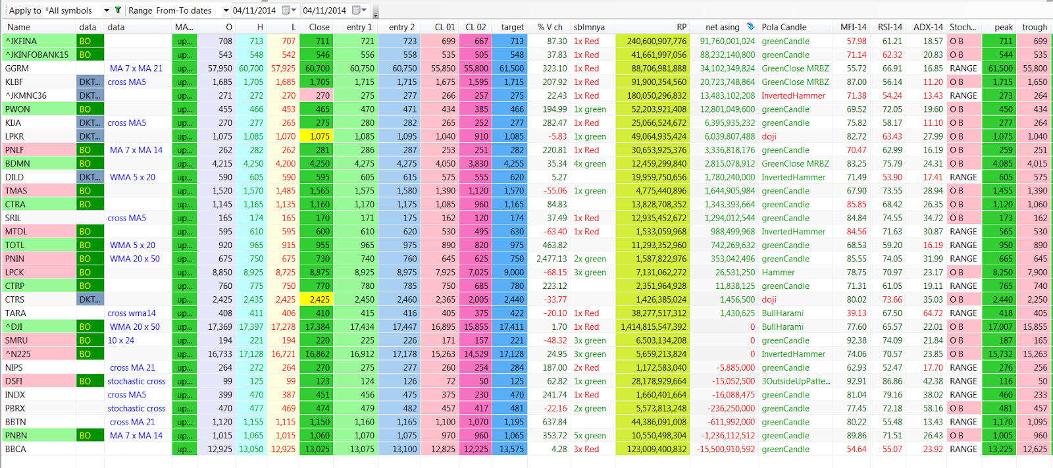The image size is (1053, 468).
Task: Select the BDMN symbol row
Action: (39, 163)
